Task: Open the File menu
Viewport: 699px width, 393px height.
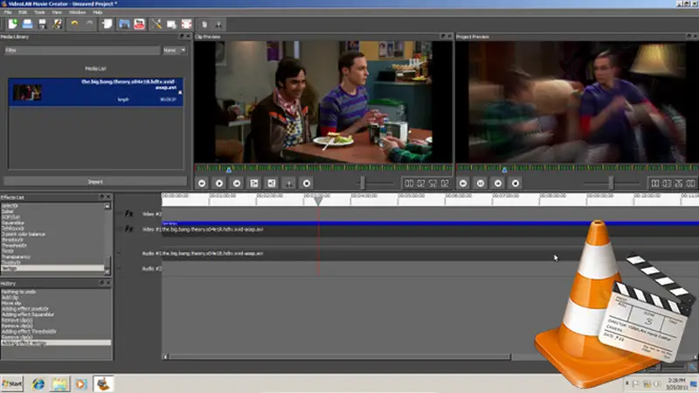Action: coord(7,13)
